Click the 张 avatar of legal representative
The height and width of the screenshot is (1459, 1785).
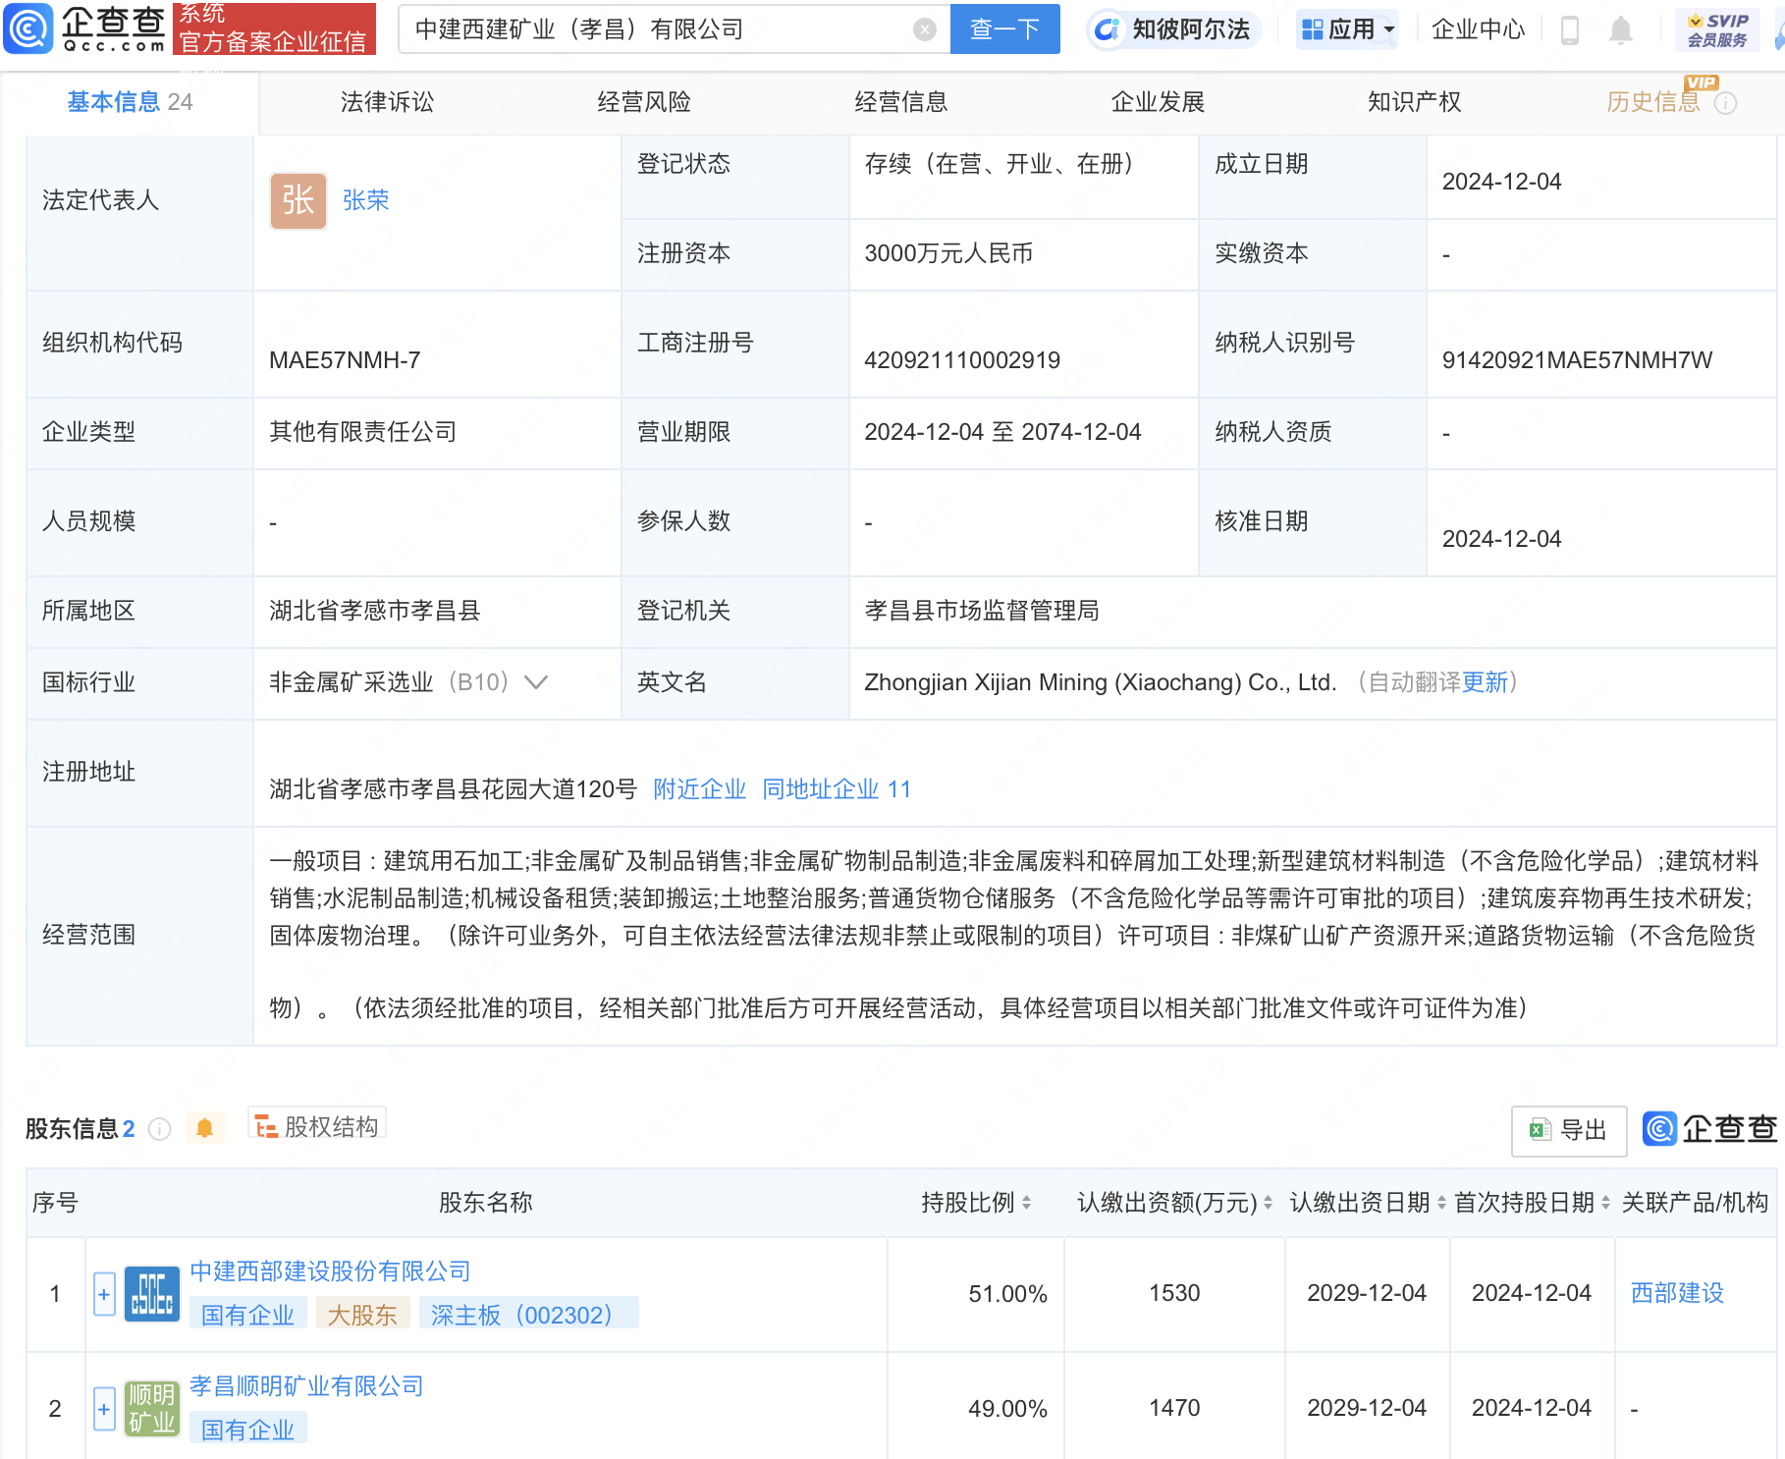pyautogui.click(x=297, y=201)
